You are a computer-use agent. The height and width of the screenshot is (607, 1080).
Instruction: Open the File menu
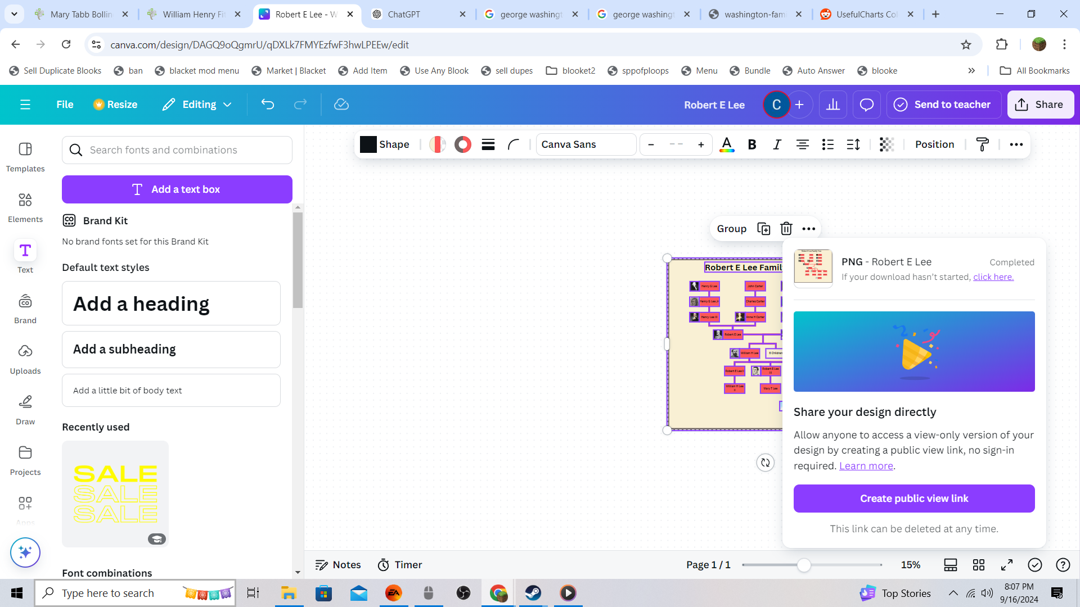point(65,105)
